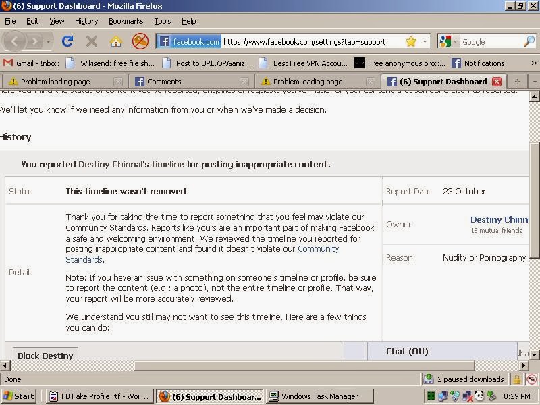
Task: Click the facebook.com site identity badge
Action: [x=189, y=42]
